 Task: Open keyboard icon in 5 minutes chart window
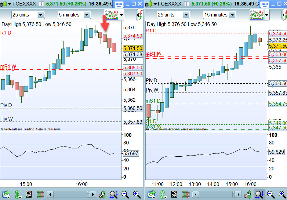pos(119,4)
